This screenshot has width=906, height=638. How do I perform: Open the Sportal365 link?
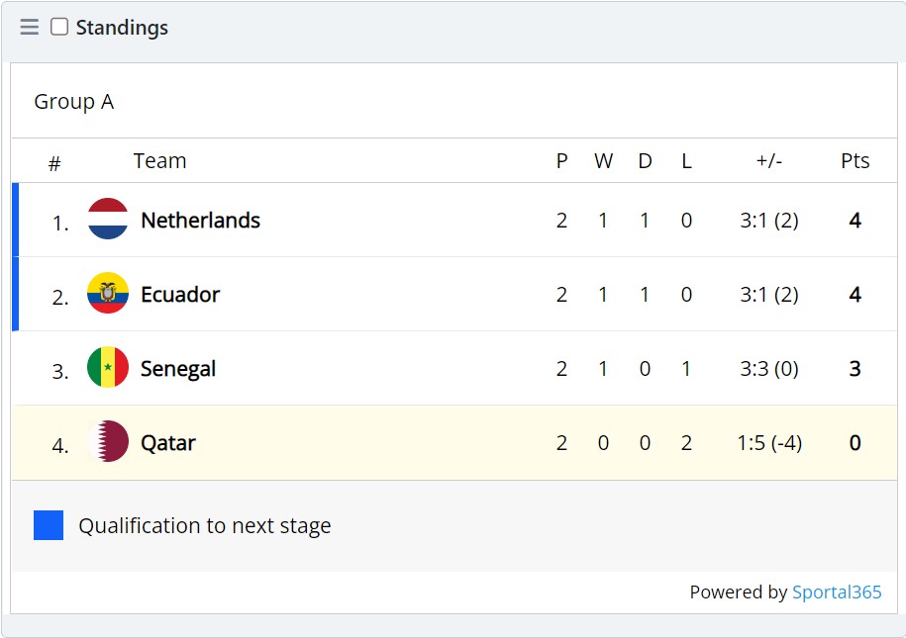836,592
